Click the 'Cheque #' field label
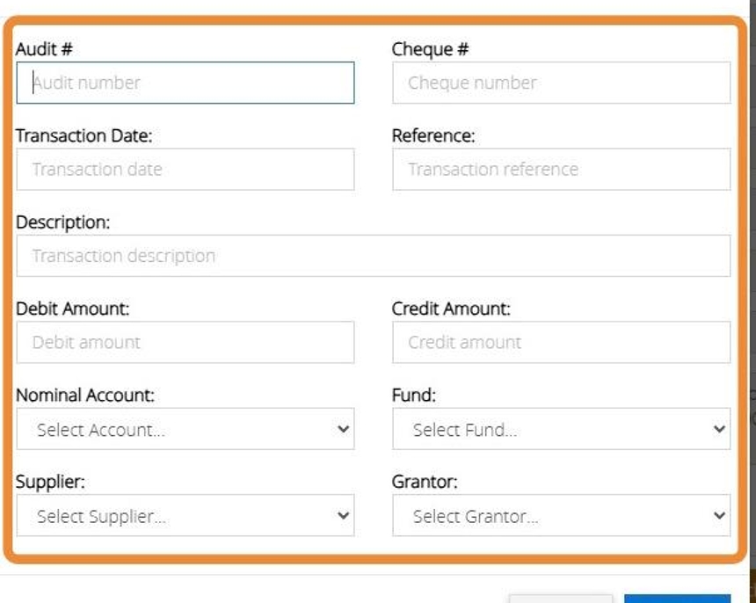This screenshot has width=756, height=603. coord(430,49)
